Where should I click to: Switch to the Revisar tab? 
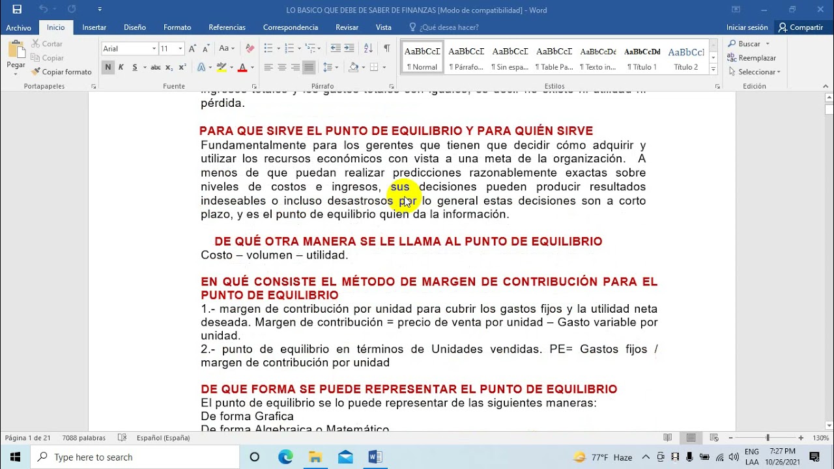click(x=347, y=27)
